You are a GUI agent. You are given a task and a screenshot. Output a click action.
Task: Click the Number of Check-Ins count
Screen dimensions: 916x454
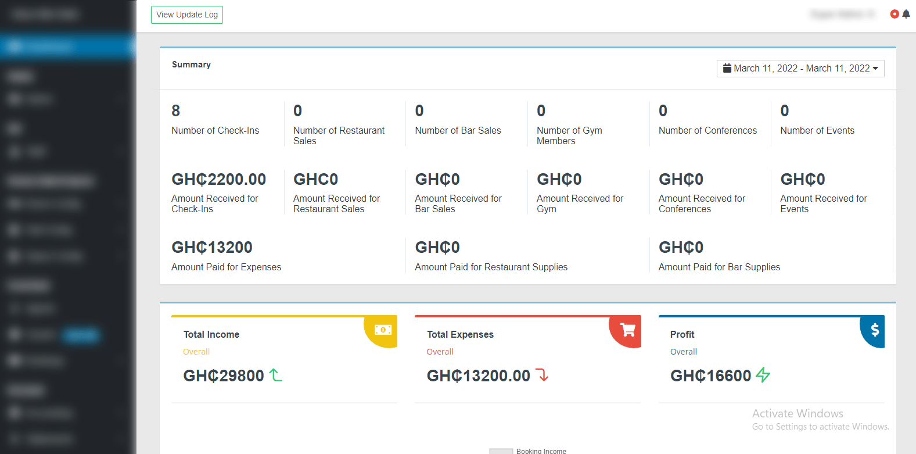click(176, 110)
